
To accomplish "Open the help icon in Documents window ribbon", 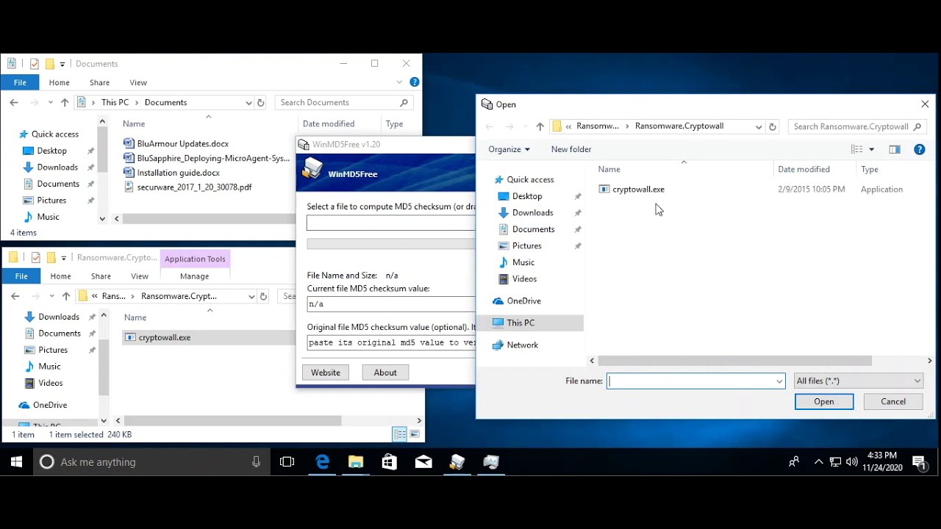I will (414, 82).
